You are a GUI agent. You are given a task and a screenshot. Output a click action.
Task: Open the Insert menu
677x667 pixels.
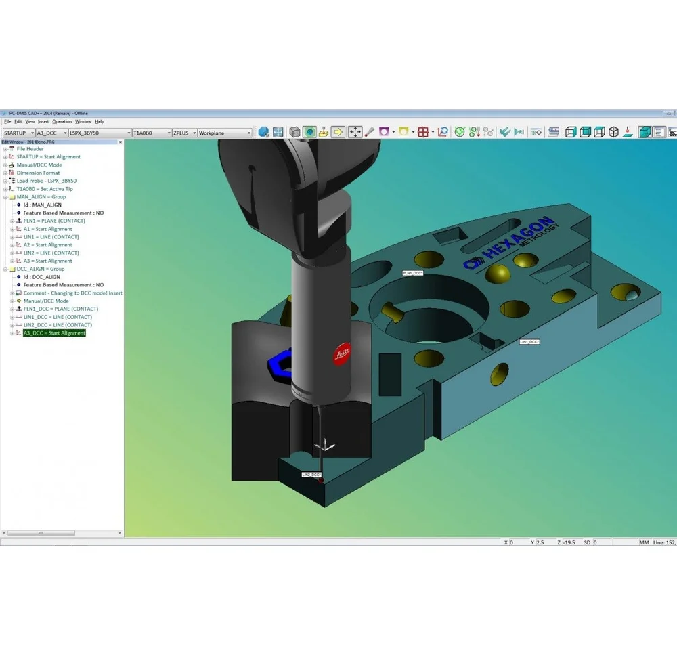point(43,122)
